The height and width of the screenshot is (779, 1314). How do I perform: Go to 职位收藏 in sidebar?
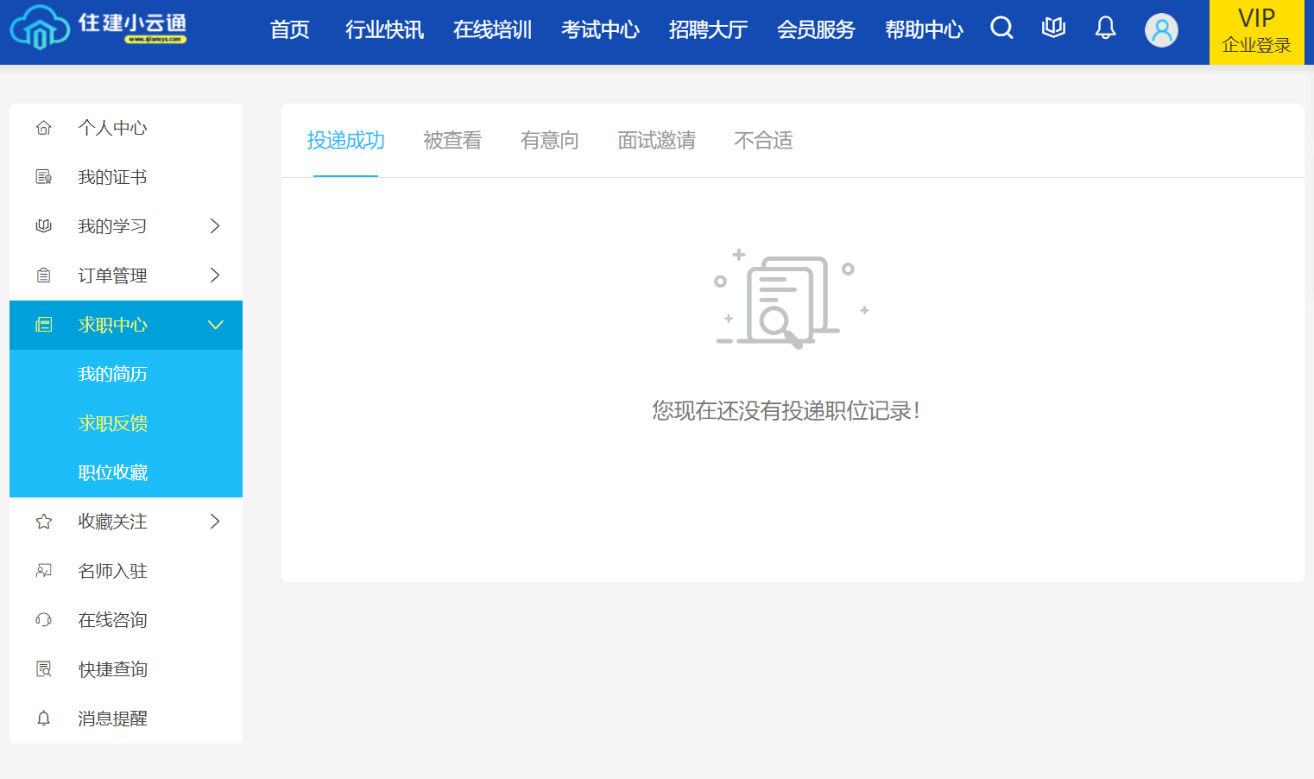113,472
